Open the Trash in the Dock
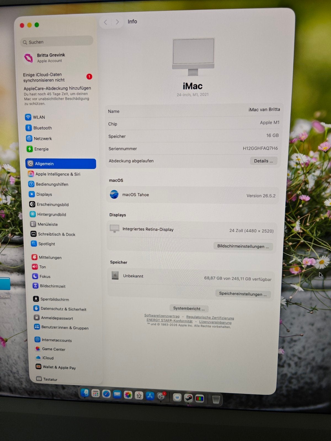The image size is (331, 441). tap(216, 399)
